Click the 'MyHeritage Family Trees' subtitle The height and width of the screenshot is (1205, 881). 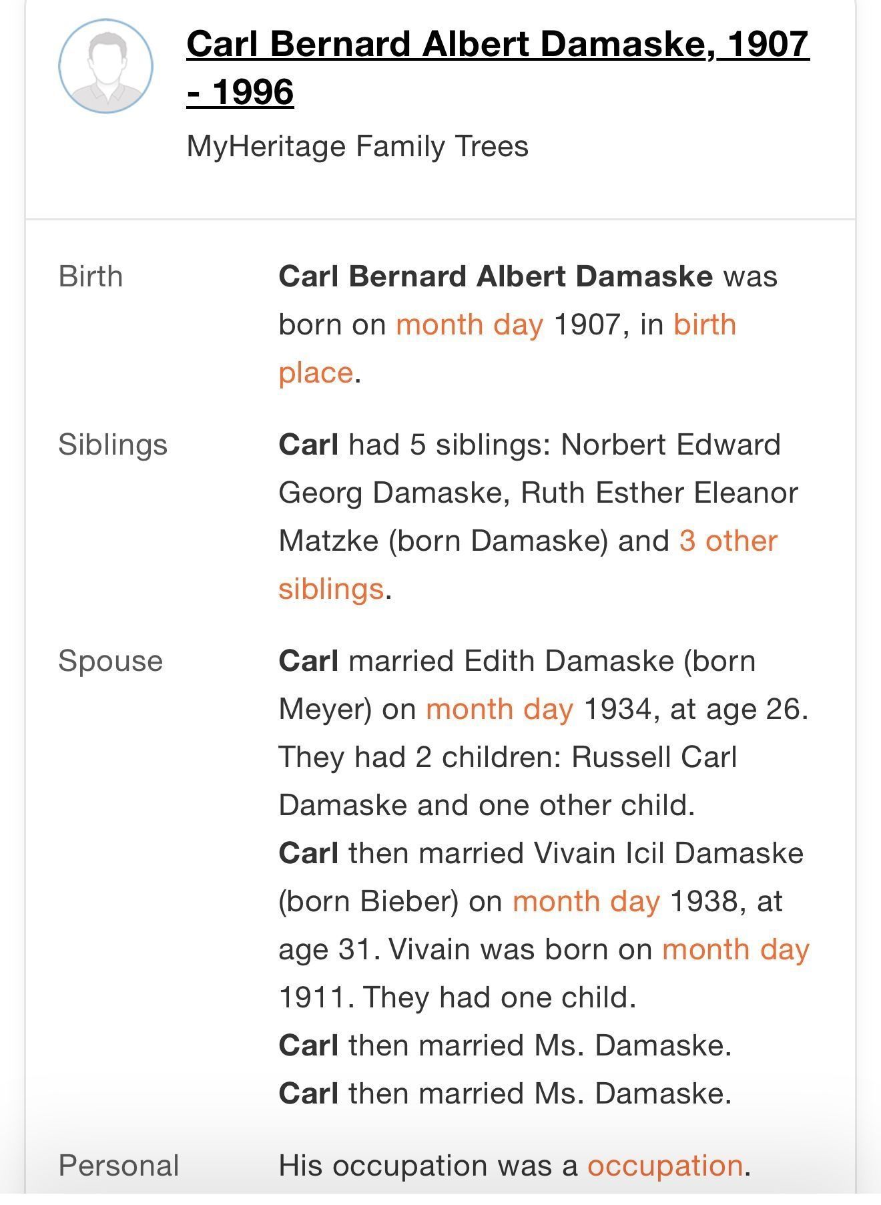357,146
